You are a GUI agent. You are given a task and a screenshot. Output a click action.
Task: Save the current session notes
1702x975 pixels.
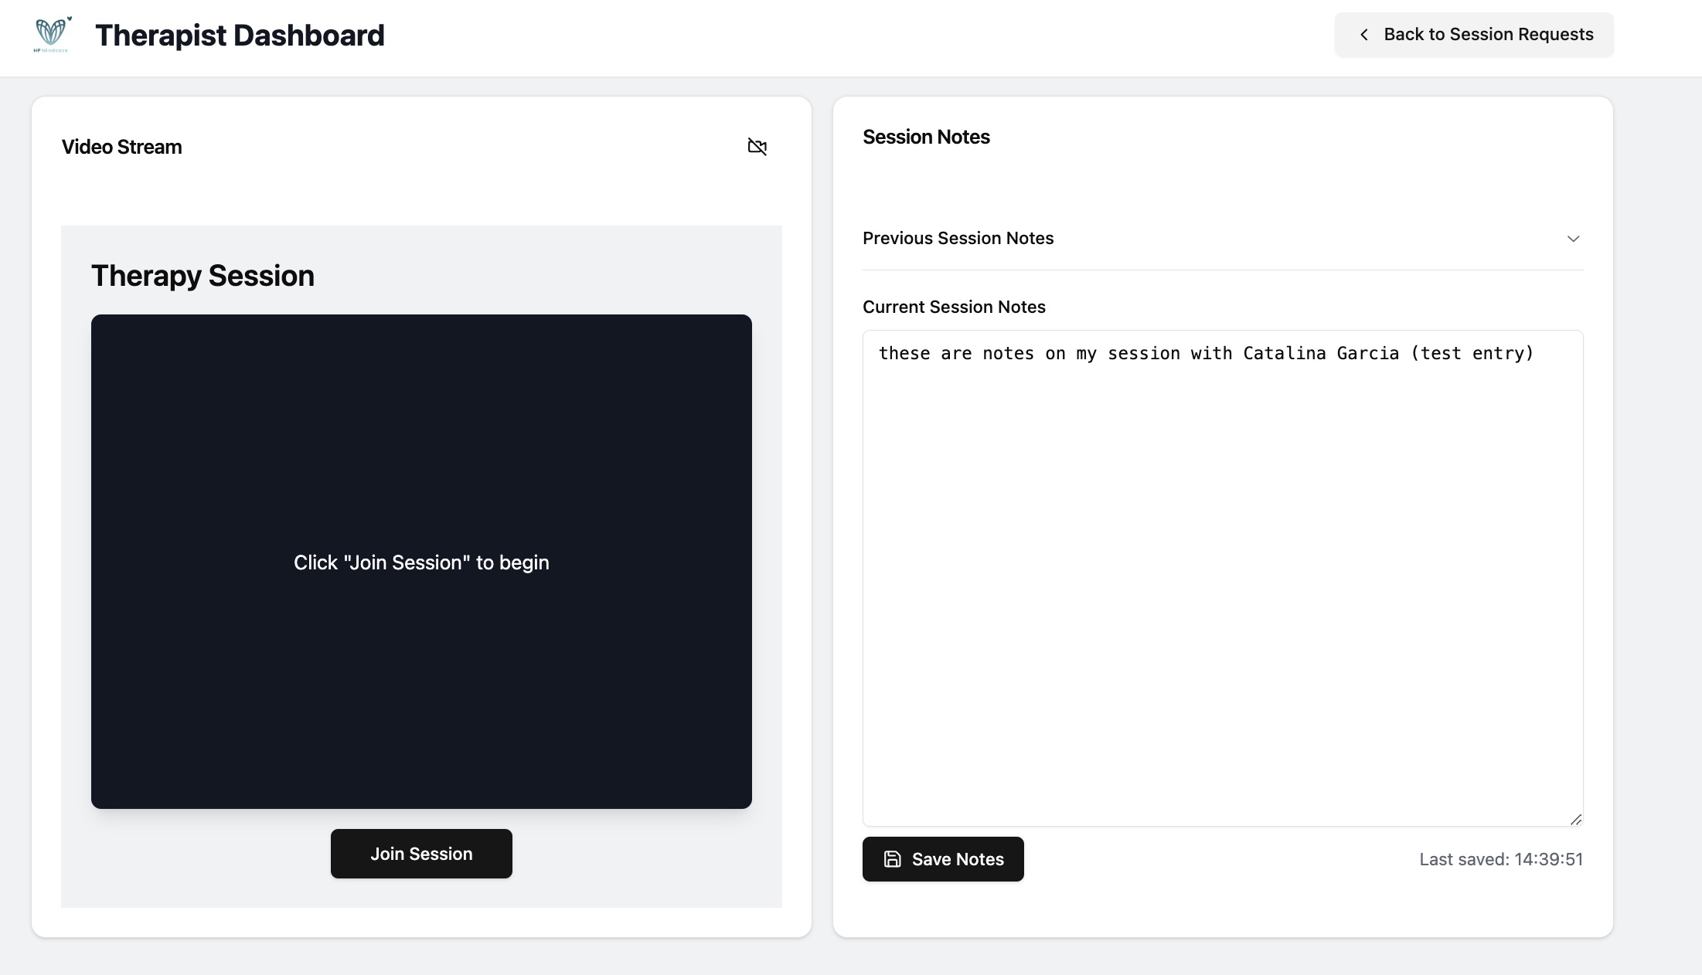point(943,859)
